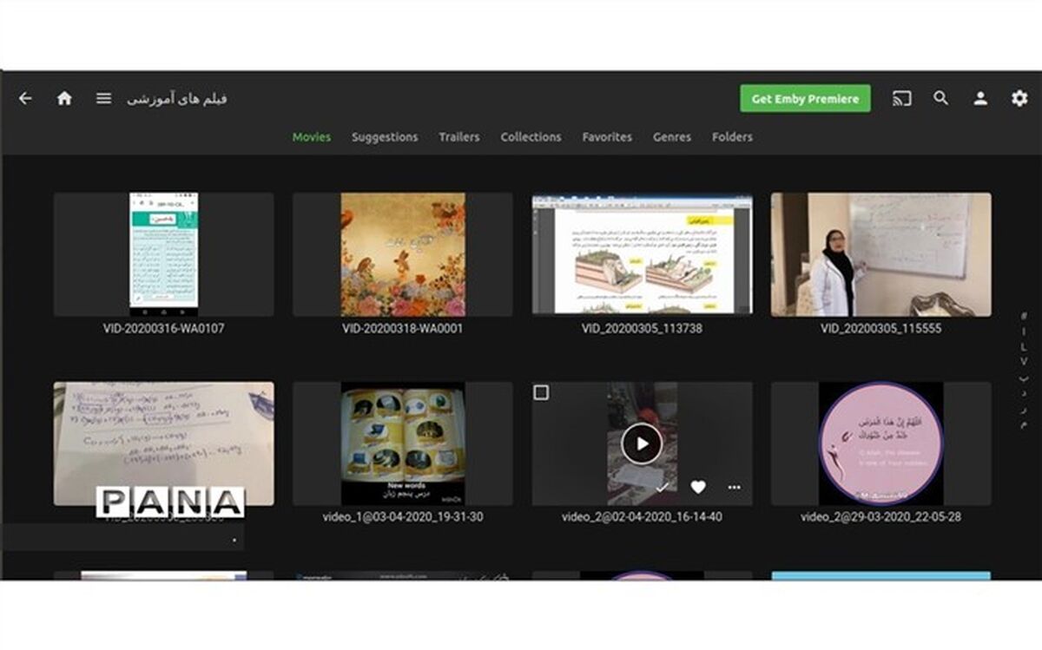Open the VID_20200305_113738 thumbnail
Screen dimensions: 1042x650
point(642,254)
